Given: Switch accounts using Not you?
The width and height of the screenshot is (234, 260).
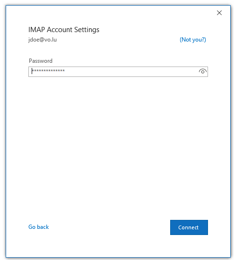Looking at the screenshot, I should [193, 40].
